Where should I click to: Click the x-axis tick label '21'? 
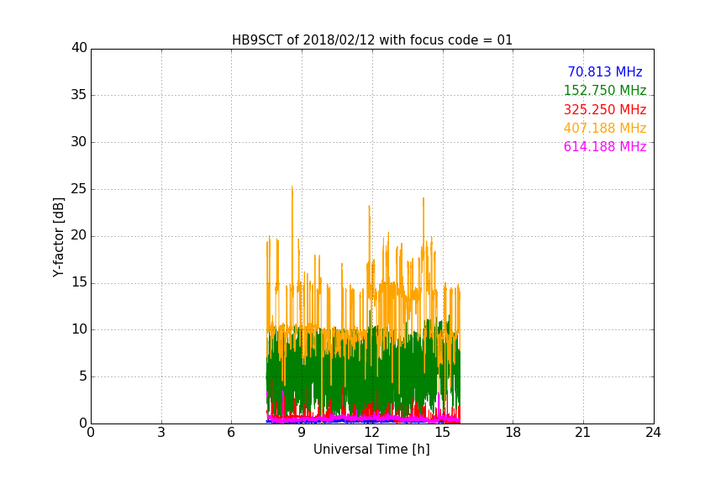tap(583, 433)
